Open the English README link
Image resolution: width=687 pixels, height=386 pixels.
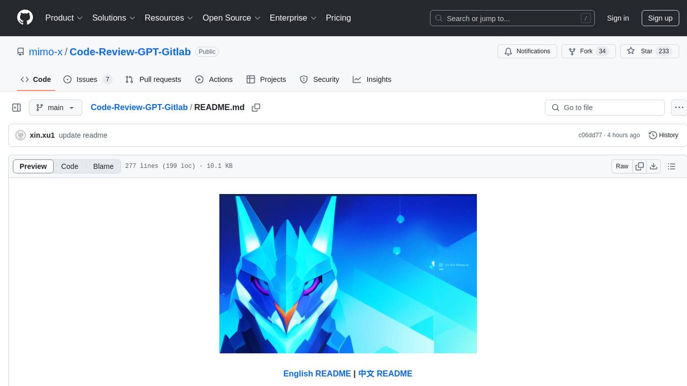pyautogui.click(x=317, y=373)
